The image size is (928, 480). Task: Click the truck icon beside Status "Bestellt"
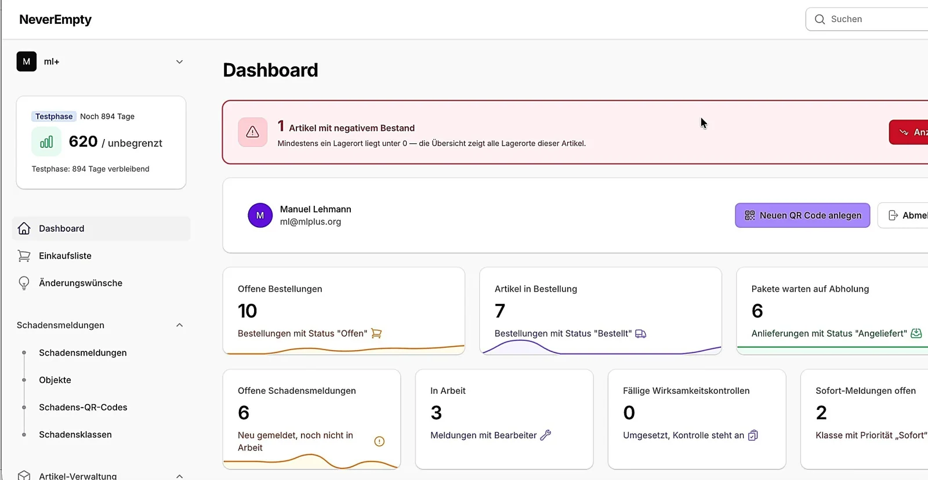tap(641, 333)
